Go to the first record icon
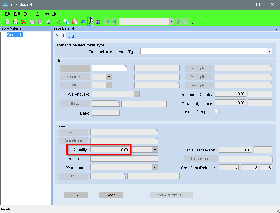 [x=107, y=22]
